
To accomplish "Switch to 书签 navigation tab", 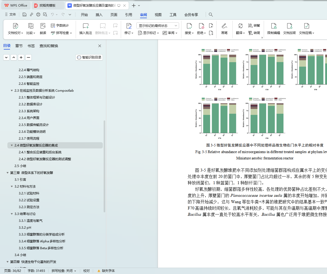I will [x=31, y=46].
